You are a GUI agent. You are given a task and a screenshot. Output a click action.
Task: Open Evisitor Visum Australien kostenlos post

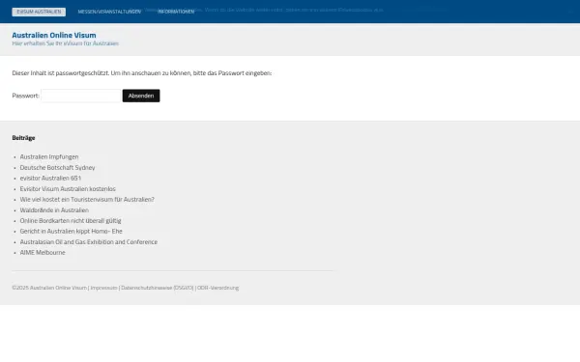click(68, 189)
